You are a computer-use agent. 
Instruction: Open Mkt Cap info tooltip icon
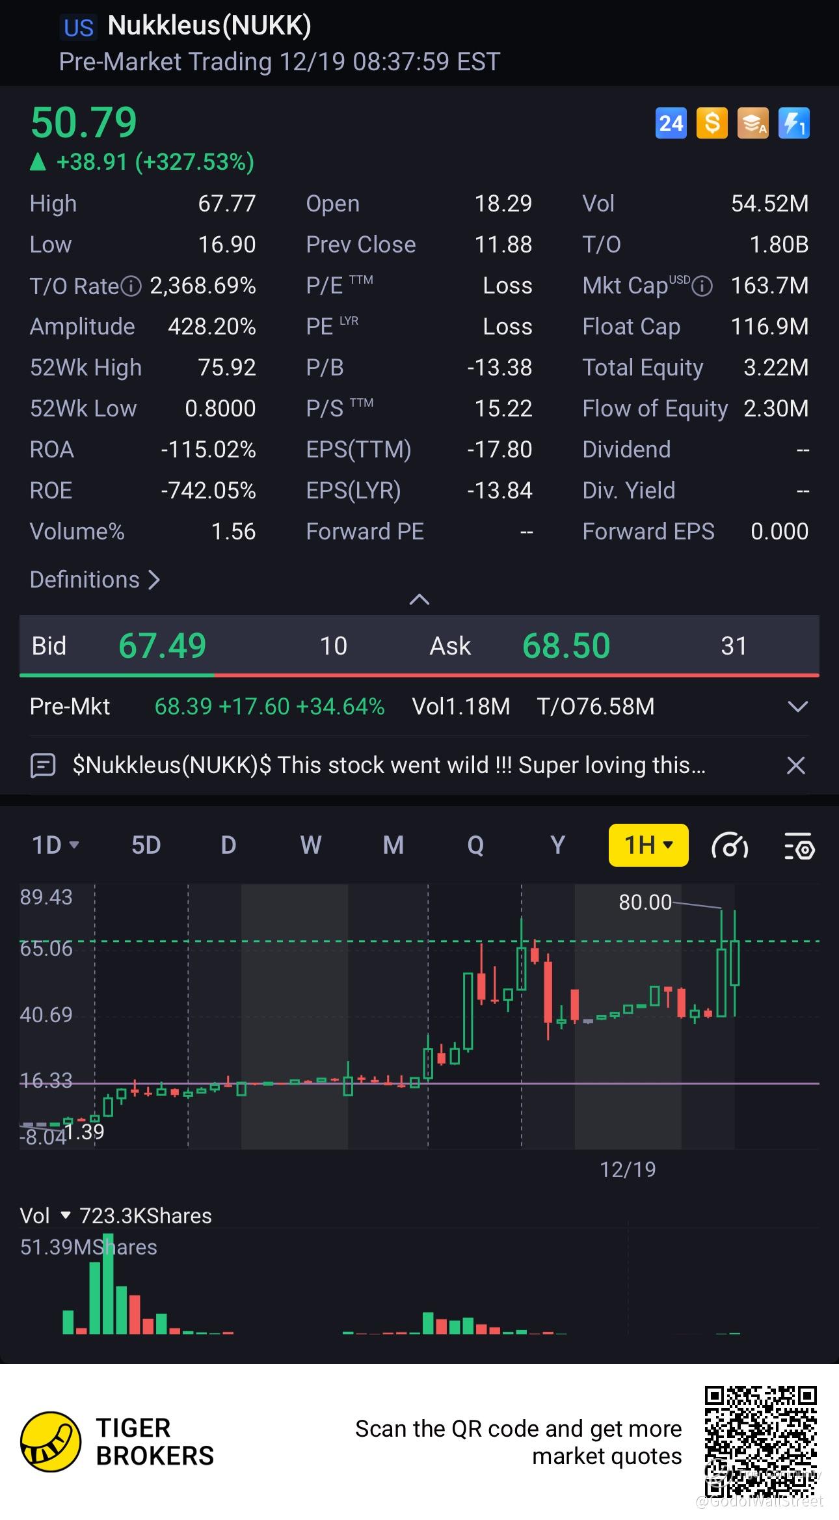point(702,286)
